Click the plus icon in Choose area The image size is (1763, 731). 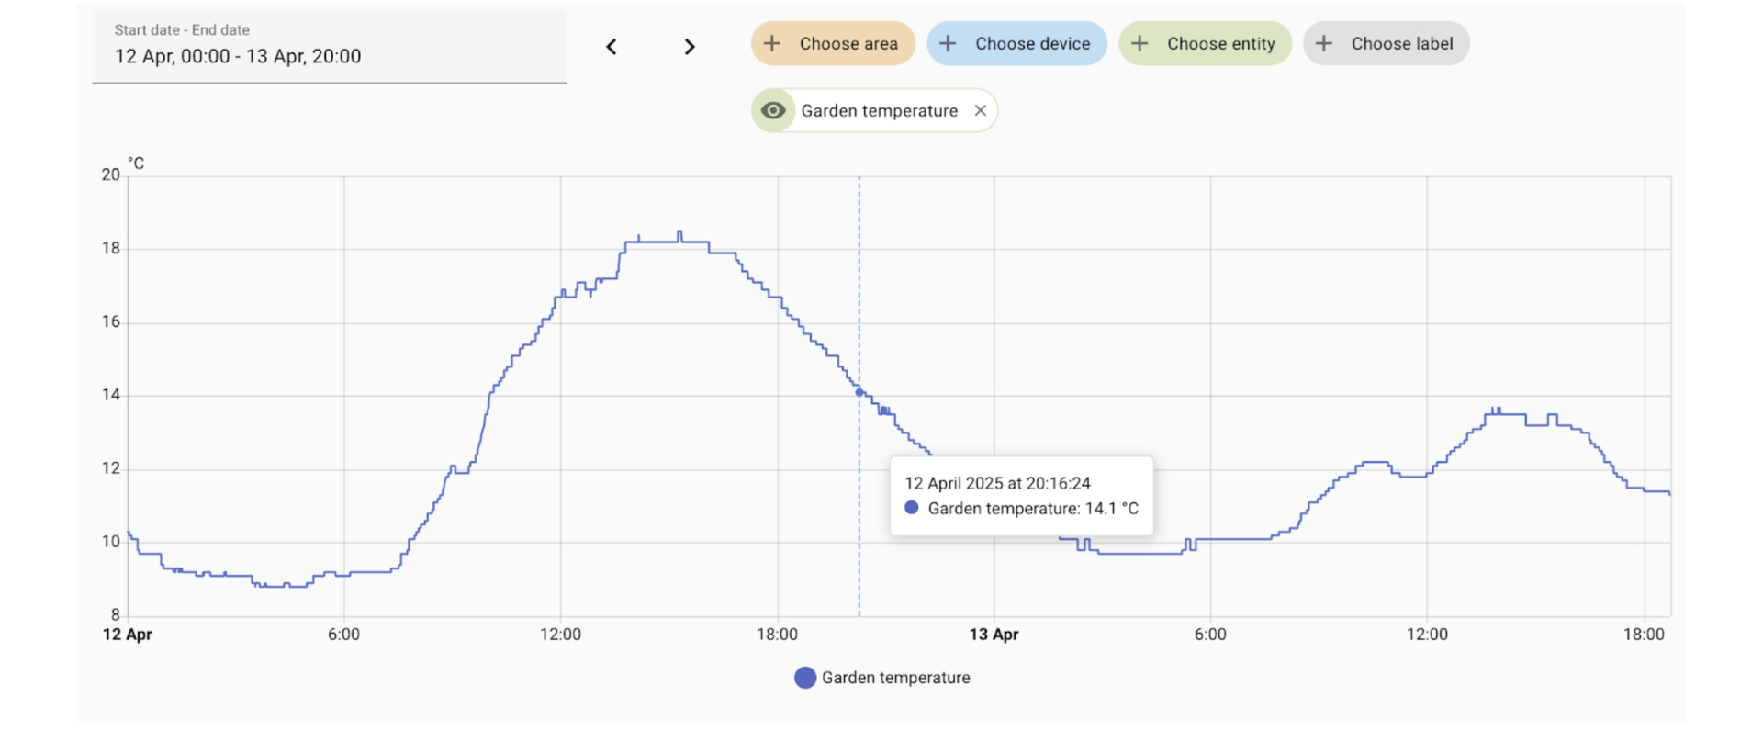click(772, 44)
